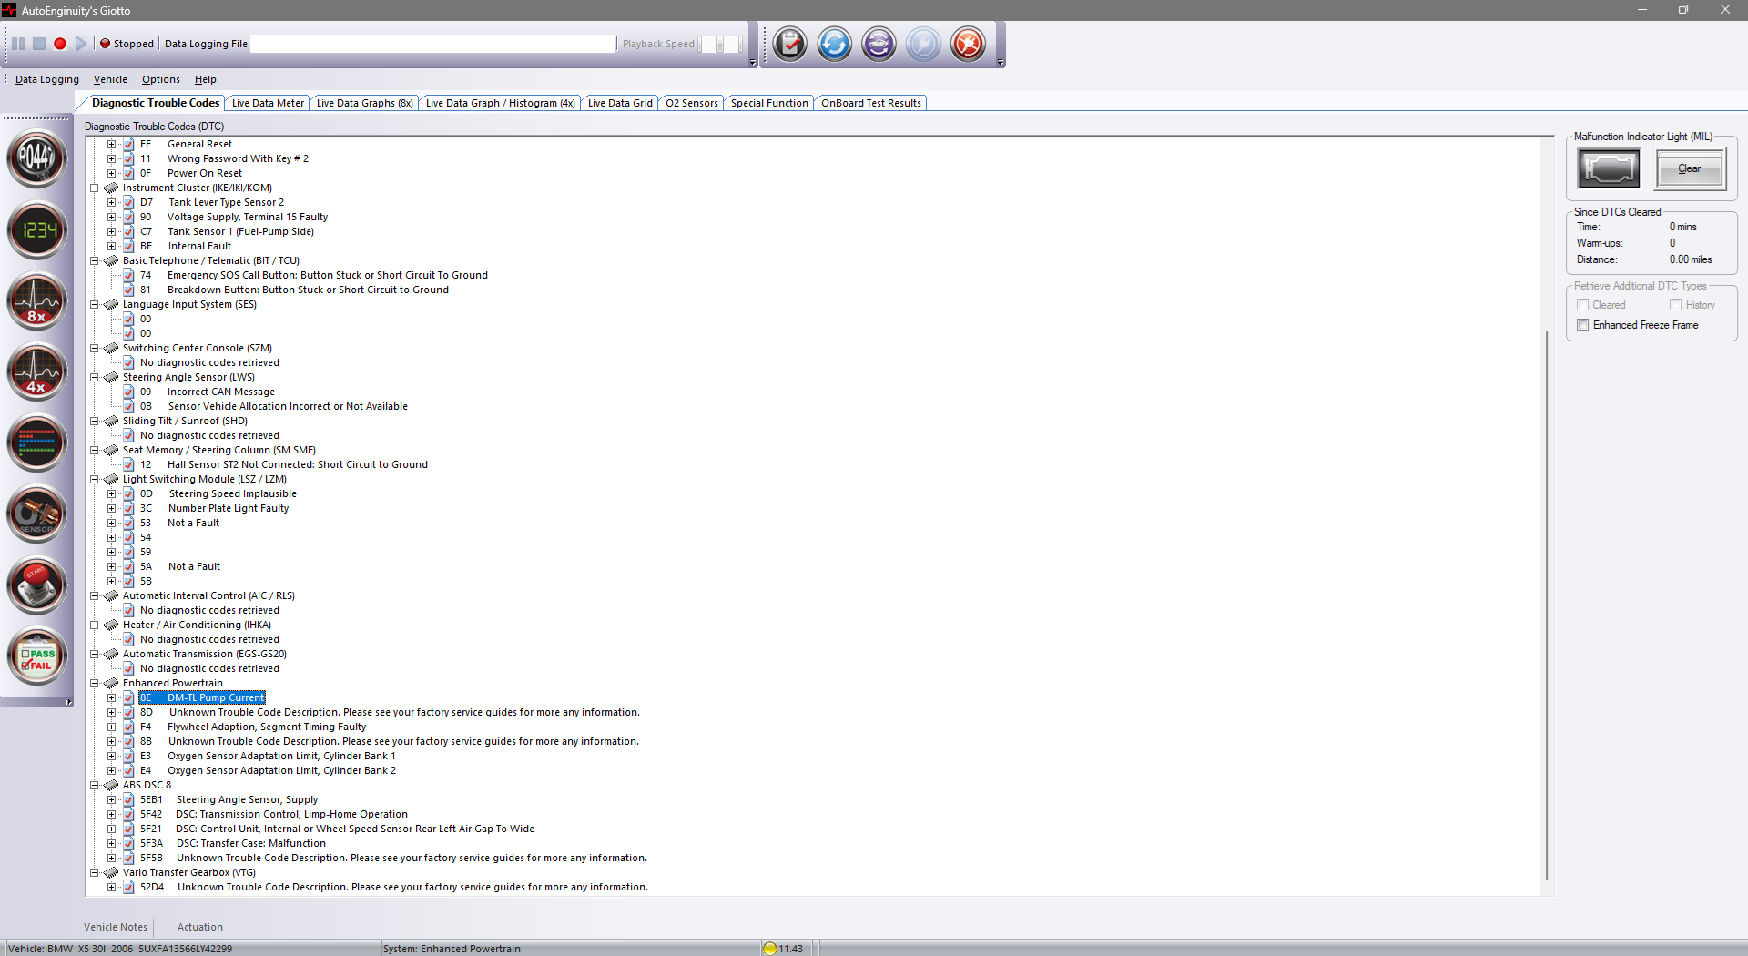This screenshot has width=1748, height=956.
Task: Click the red disconnect toolbar icon
Action: click(x=969, y=44)
